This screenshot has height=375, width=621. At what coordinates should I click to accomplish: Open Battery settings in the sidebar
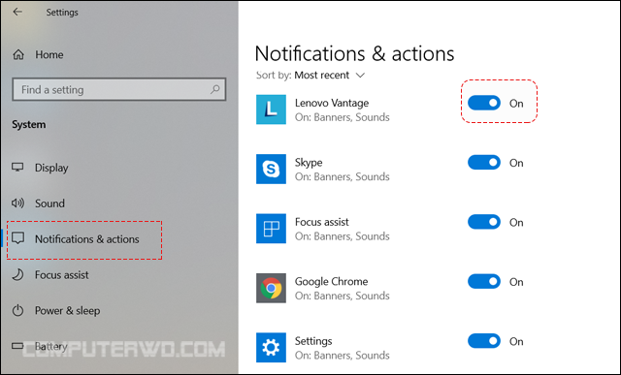51,347
